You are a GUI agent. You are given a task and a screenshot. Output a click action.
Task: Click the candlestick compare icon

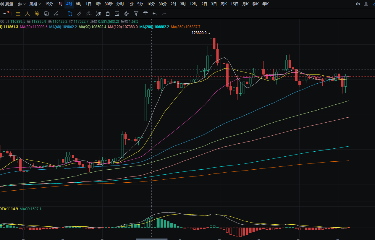(x=98, y=14)
